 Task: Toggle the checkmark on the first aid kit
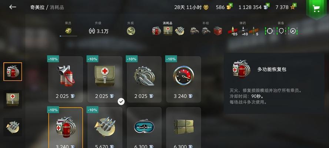click(x=121, y=102)
